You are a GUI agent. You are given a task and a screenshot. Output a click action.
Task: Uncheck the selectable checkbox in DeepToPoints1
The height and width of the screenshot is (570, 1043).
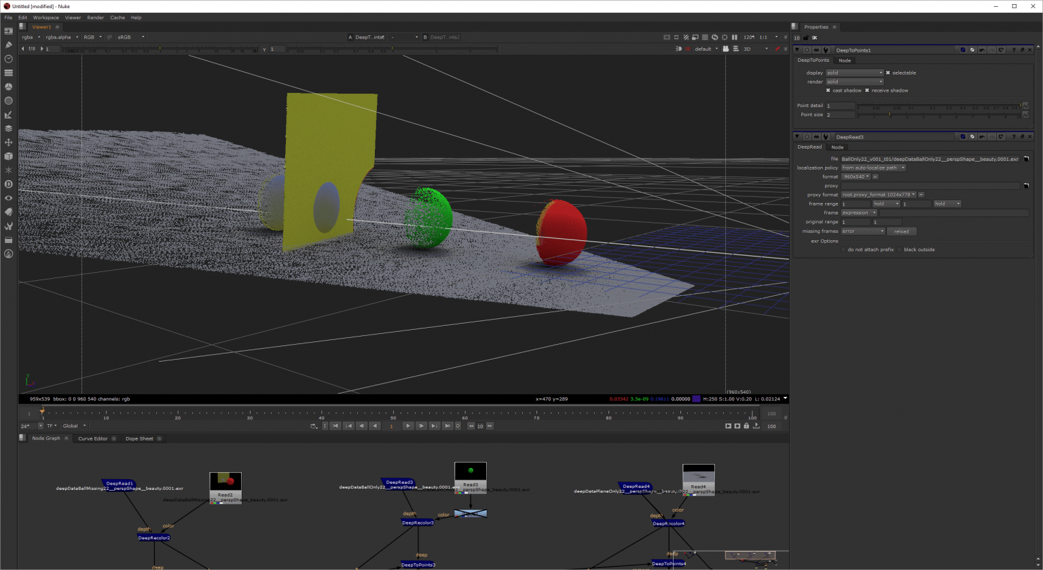click(x=888, y=73)
